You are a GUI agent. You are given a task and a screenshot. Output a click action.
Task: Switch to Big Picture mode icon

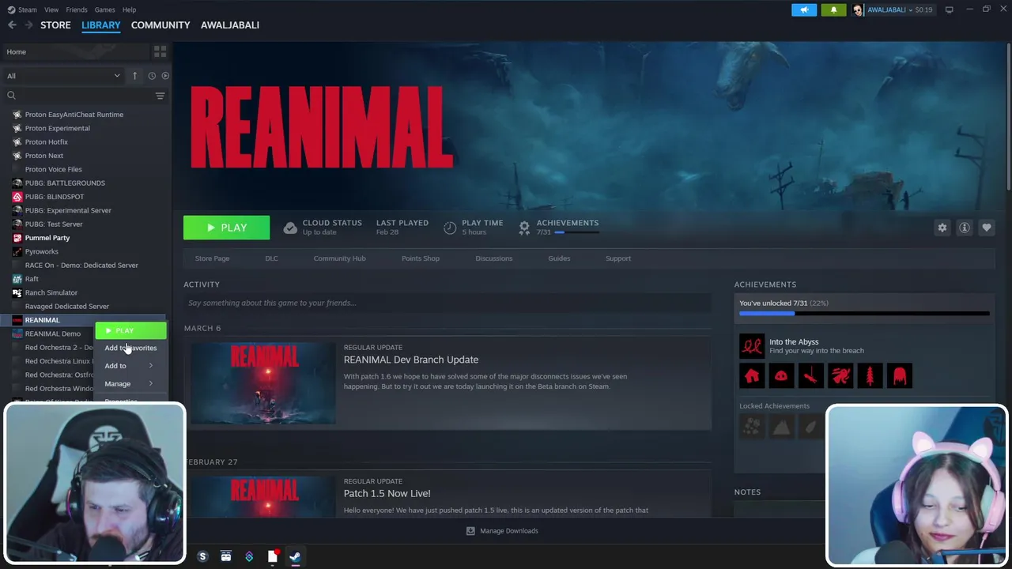949,9
